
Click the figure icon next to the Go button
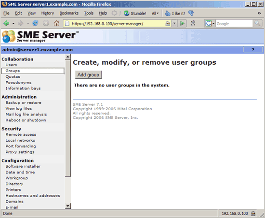point(193,23)
